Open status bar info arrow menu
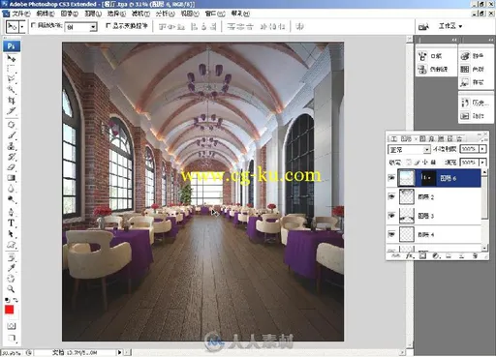Screen dimensions: 496x357 tap(120, 352)
